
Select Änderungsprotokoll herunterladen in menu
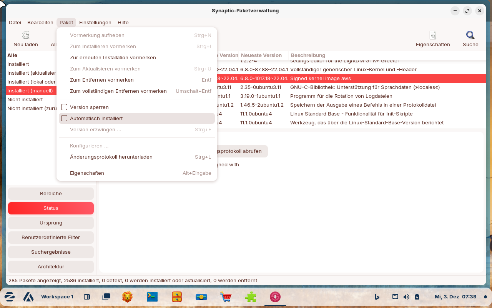111,157
